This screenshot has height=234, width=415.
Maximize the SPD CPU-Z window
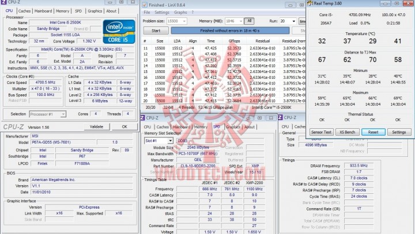259,118
